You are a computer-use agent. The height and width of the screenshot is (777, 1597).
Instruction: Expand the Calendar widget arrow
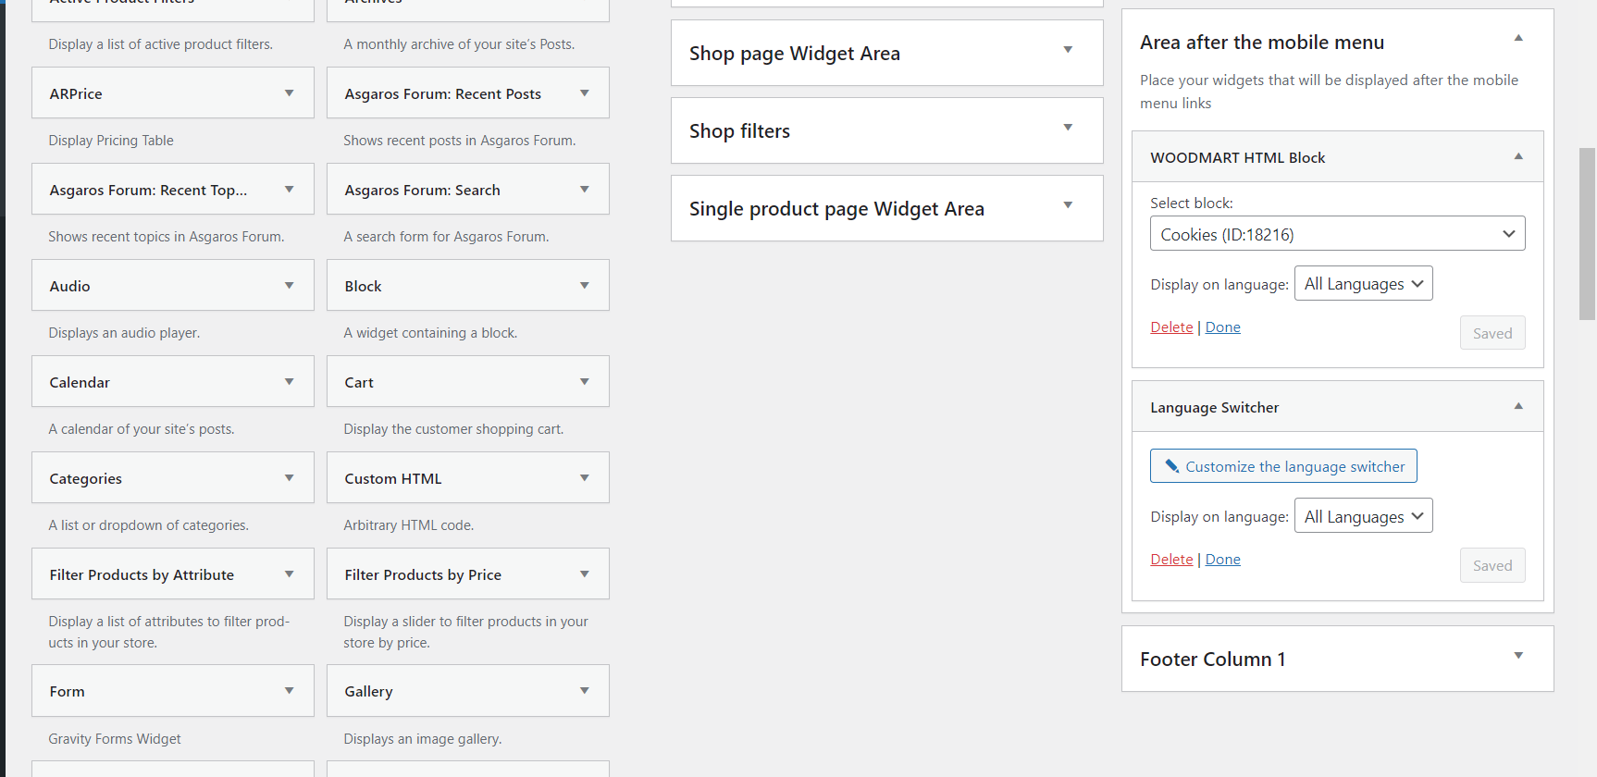pyautogui.click(x=290, y=382)
